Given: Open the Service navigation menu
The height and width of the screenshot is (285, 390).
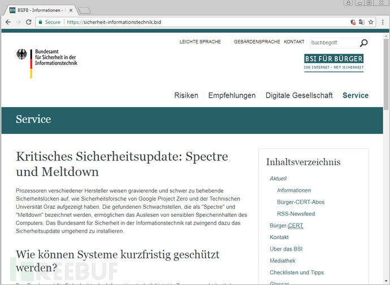Looking at the screenshot, I should coord(356,95).
